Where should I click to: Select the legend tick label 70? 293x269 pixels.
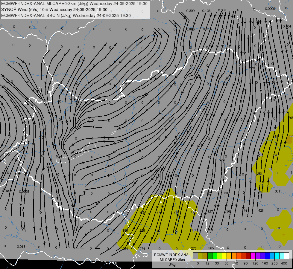click(236, 263)
